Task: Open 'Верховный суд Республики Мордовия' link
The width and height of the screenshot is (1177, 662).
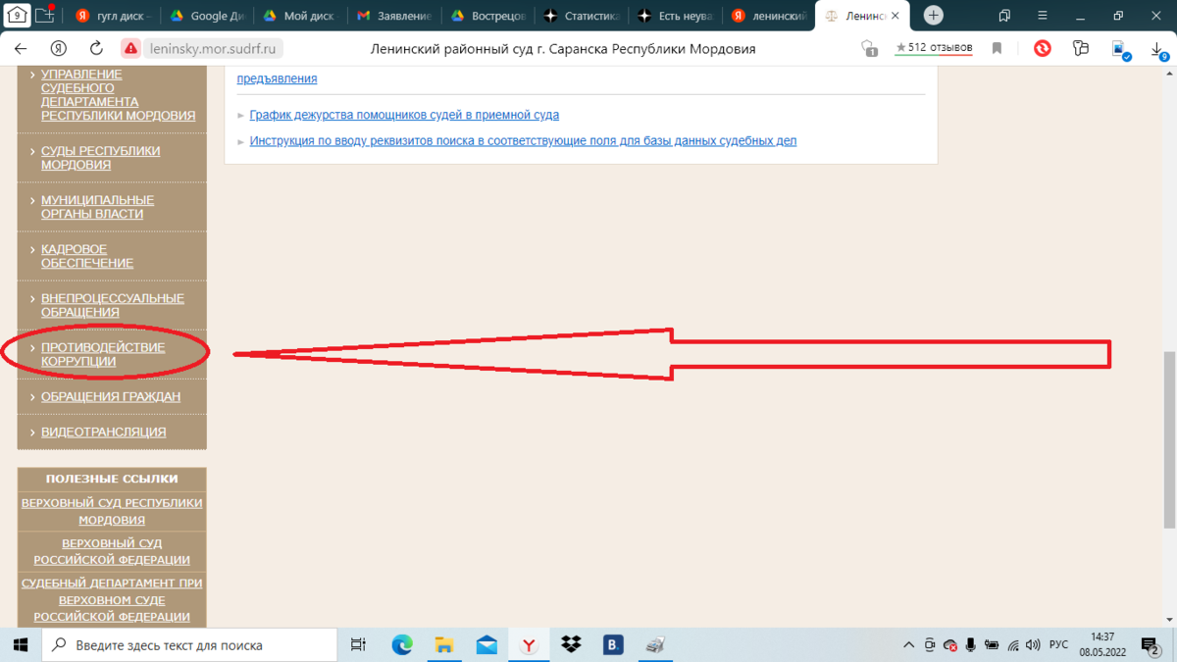Action: tap(112, 511)
